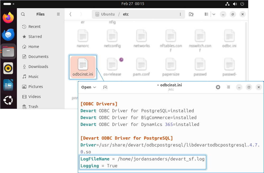Toggle the system volume icon
Image resolution: width=264 pixels, height=173 pixels.
[x=235, y=4]
